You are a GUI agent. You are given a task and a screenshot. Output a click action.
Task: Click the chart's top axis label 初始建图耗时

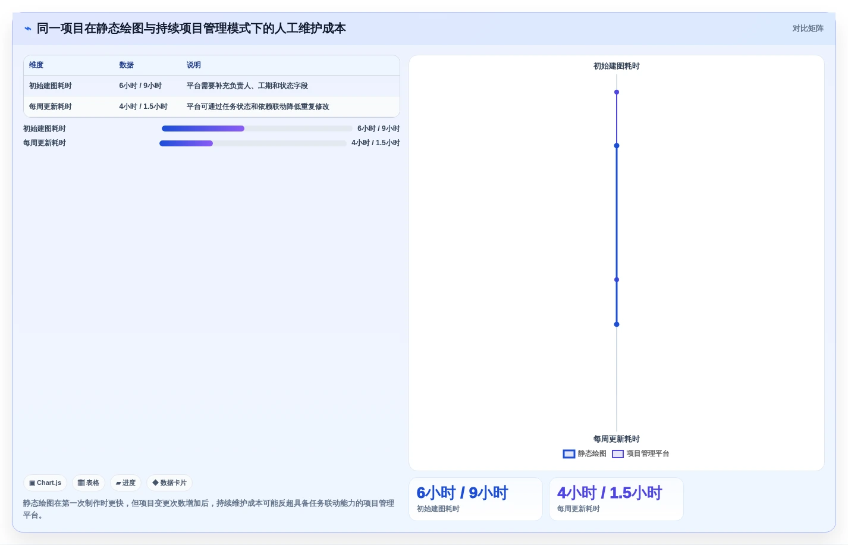click(617, 66)
